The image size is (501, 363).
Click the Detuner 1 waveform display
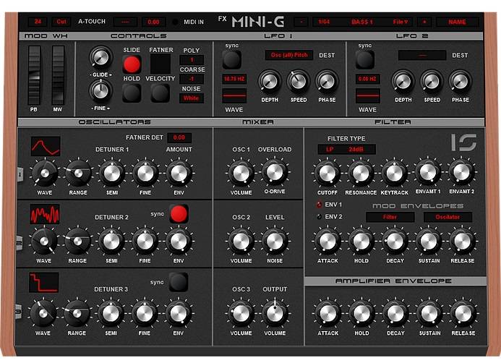[46, 146]
